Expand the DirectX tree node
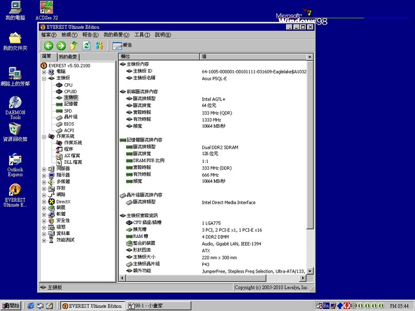415x311 pixels. point(44,201)
